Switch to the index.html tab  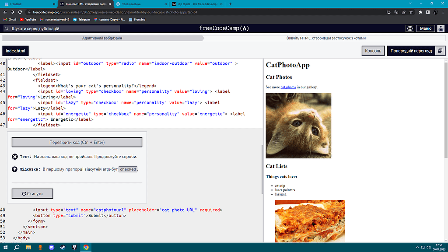pos(15,50)
